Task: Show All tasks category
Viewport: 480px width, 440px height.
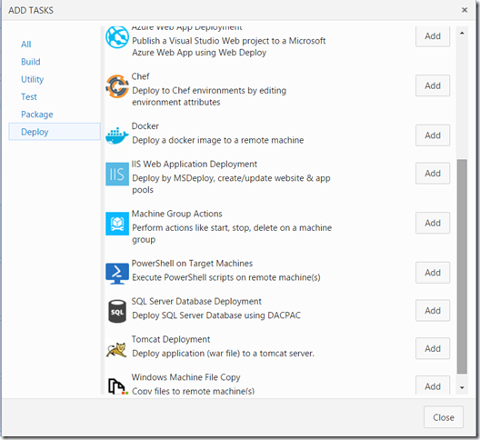Action: [x=26, y=45]
